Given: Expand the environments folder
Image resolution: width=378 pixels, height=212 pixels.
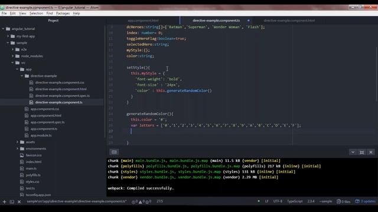Looking at the screenshot, I should point(17,148).
